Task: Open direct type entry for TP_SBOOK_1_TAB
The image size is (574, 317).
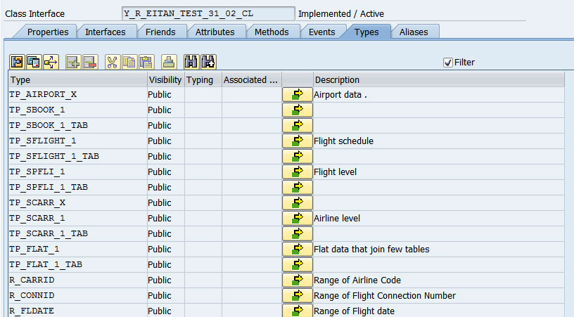Action: [x=298, y=125]
